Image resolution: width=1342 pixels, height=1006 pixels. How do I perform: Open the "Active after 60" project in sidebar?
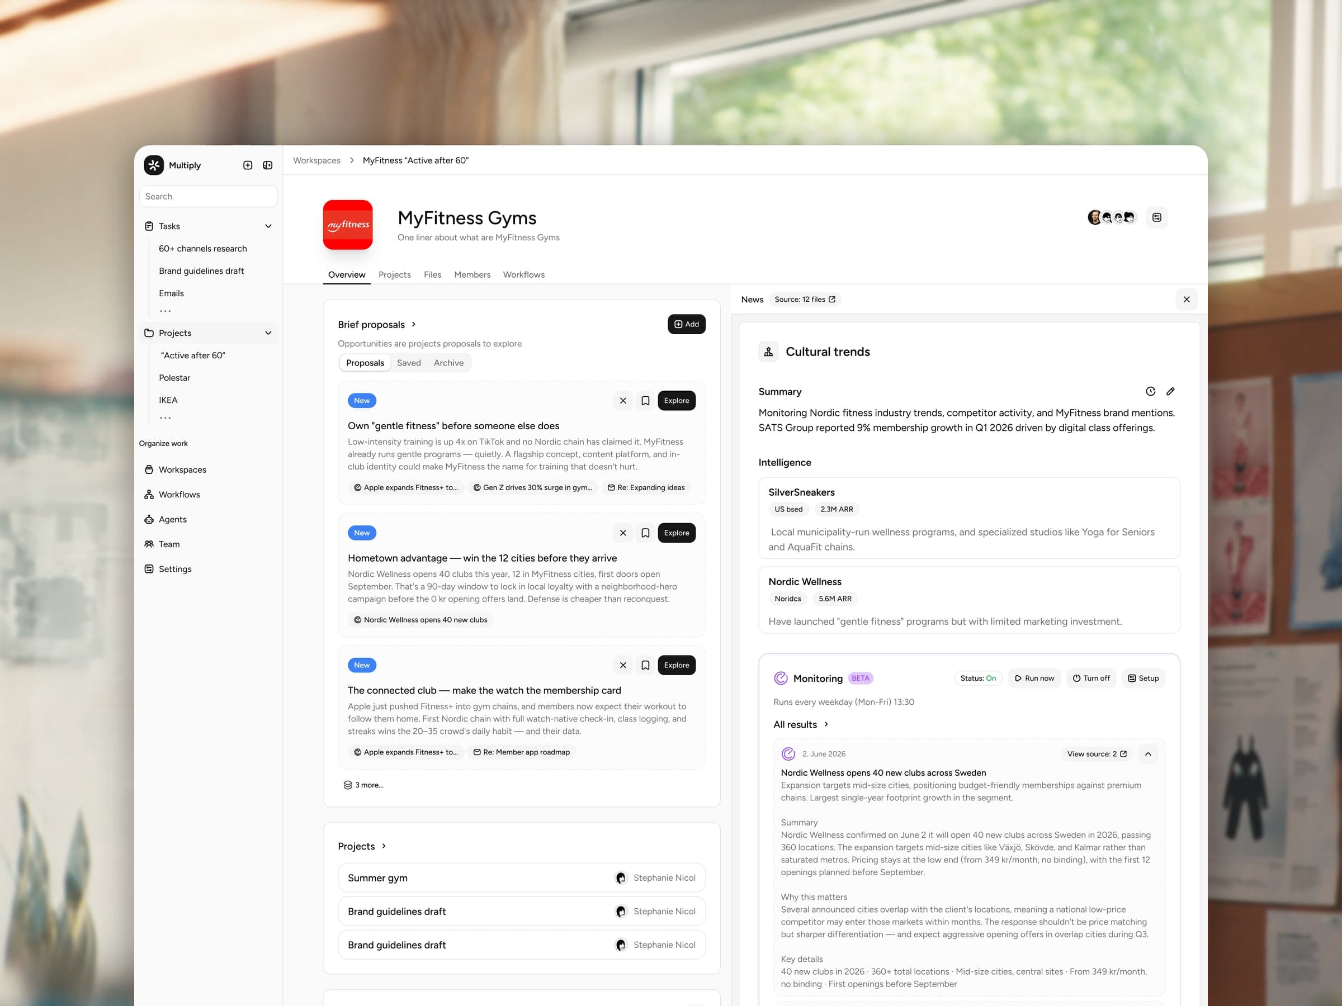point(193,355)
